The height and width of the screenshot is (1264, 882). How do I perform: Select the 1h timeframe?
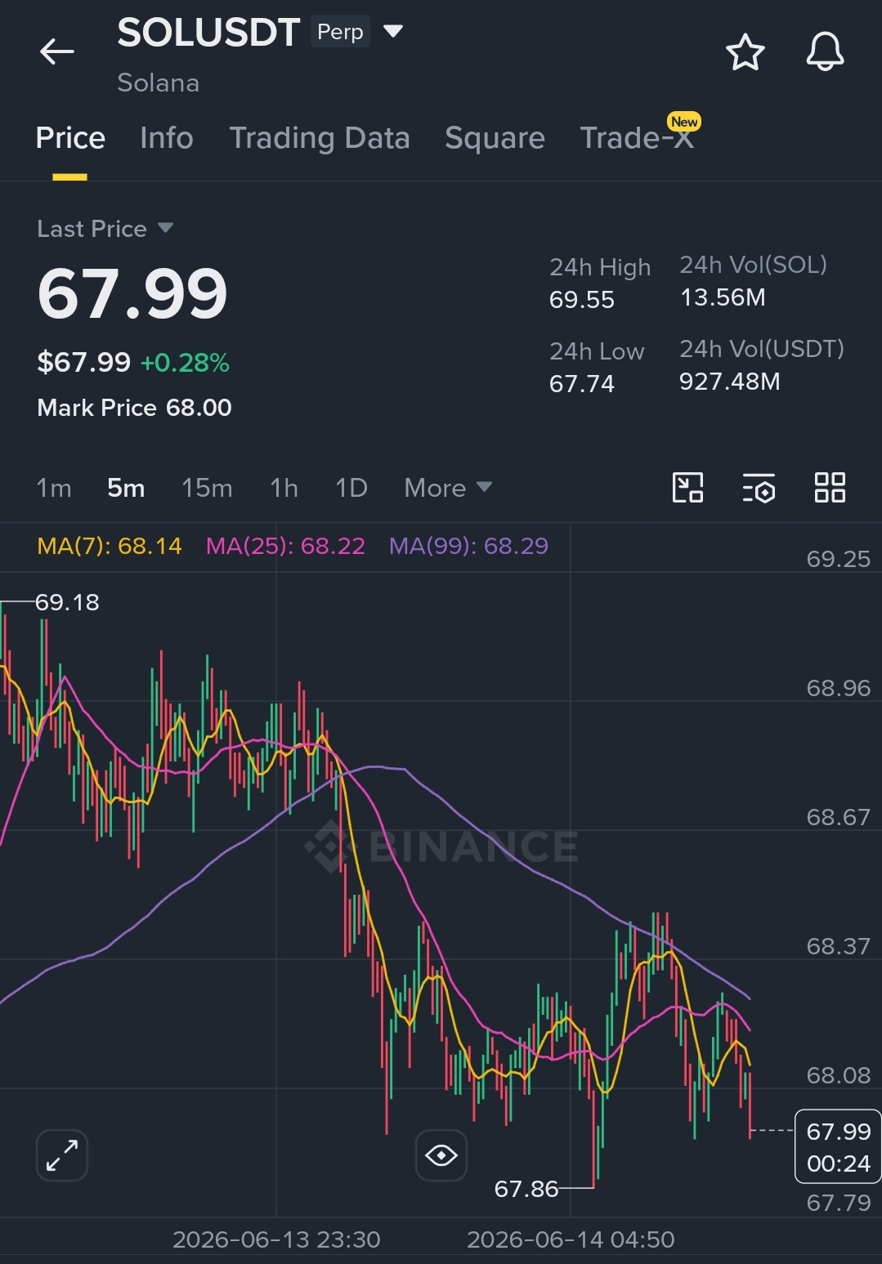pyautogui.click(x=284, y=488)
